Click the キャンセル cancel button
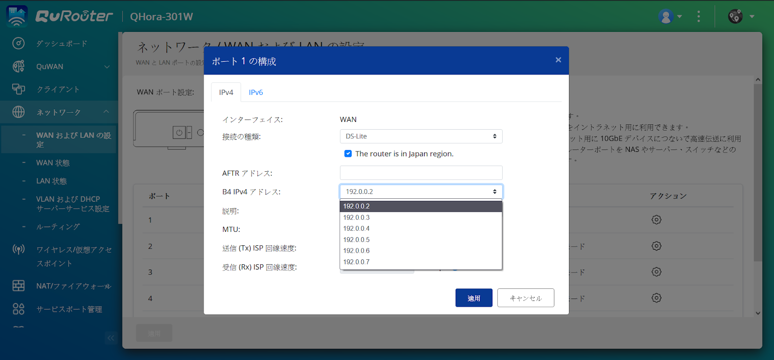This screenshot has height=360, width=774. pos(525,298)
